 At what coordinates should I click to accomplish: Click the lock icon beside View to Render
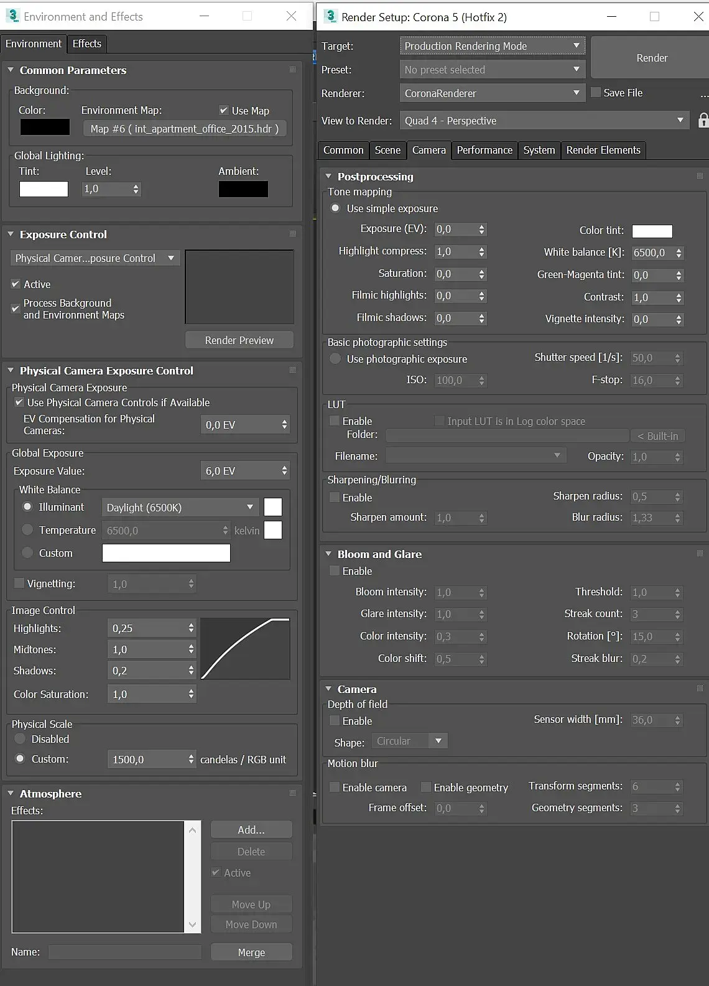click(703, 121)
